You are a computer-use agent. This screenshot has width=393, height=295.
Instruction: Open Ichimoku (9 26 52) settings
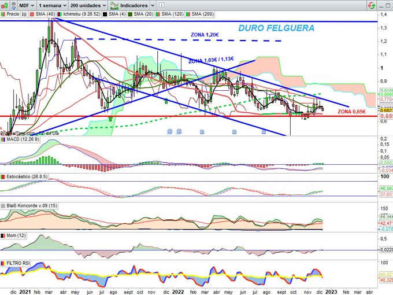[81, 14]
